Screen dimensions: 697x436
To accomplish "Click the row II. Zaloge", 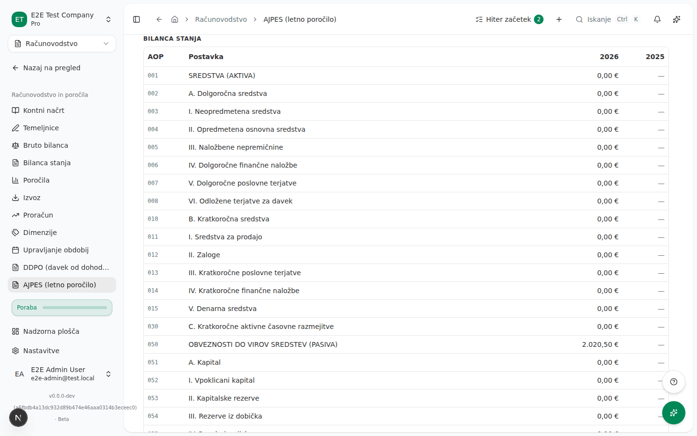I will tap(406, 255).
